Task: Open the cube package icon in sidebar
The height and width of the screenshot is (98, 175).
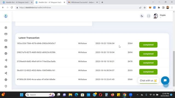Action: (6, 54)
